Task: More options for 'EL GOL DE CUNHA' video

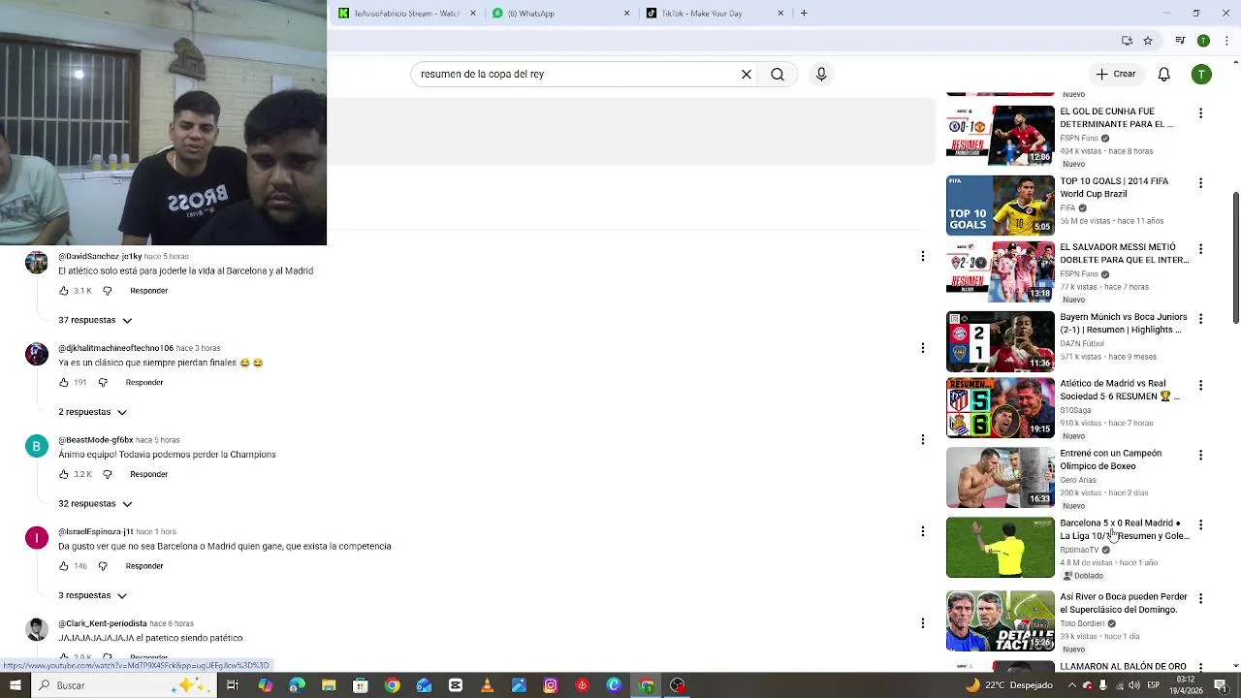Action: (1200, 113)
